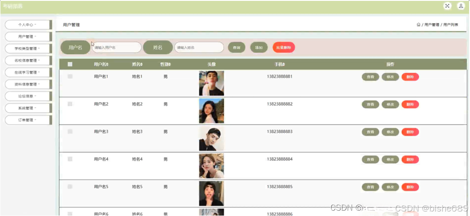Tick the select-all checkbox in table header

(x=70, y=64)
